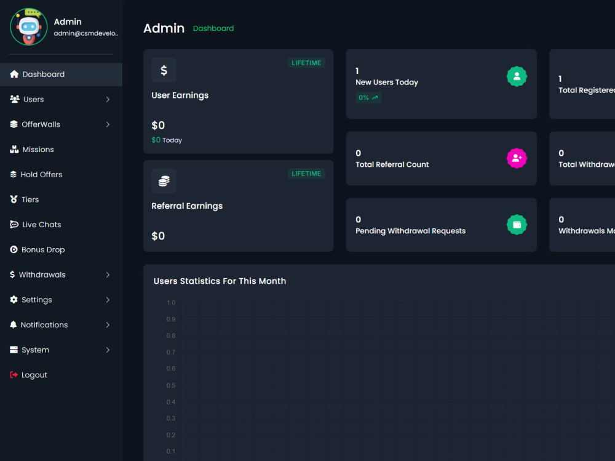The height and width of the screenshot is (461, 615).
Task: Click the Missions boxes icon
Action: pos(14,150)
